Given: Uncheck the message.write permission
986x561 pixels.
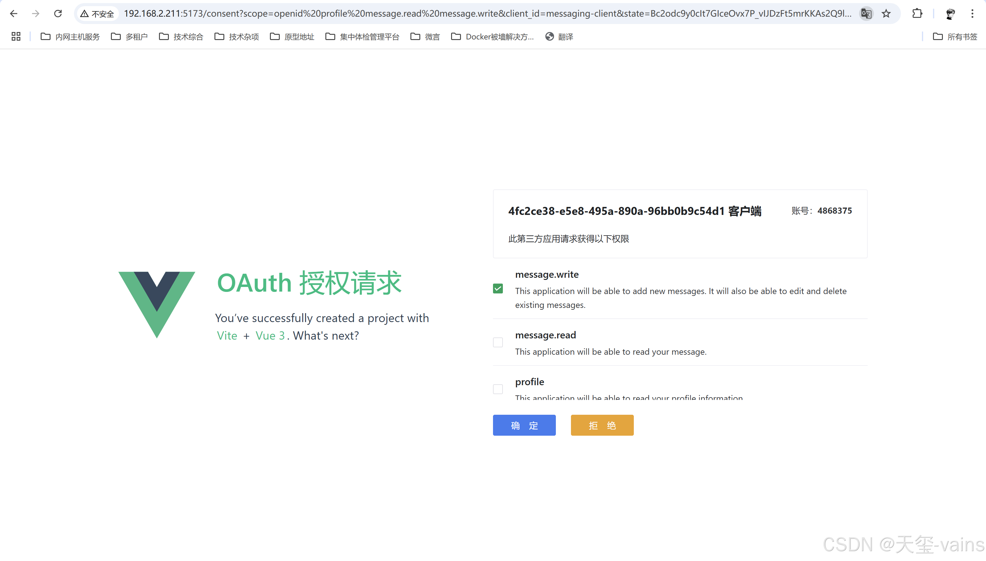Looking at the screenshot, I should (x=498, y=289).
